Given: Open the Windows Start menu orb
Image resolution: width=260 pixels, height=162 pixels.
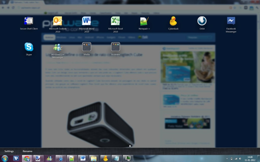Looking at the screenshot, I should click(5, 158).
